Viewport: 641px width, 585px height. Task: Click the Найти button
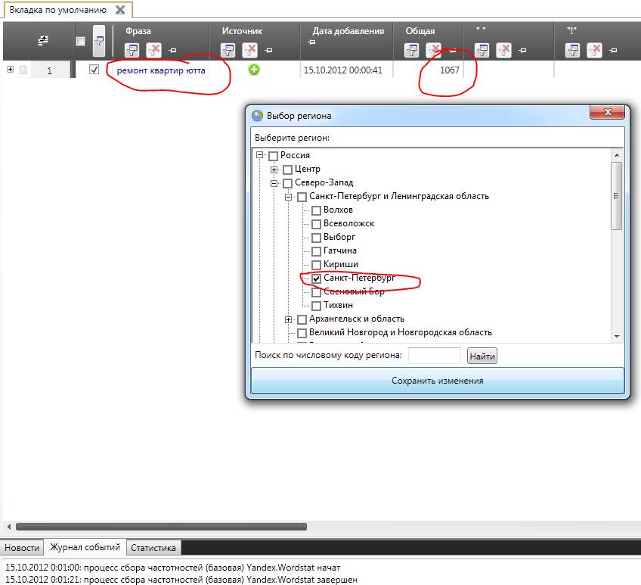click(x=482, y=356)
